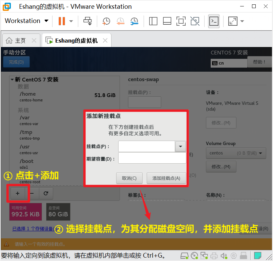Open the console view icon

point(214,21)
